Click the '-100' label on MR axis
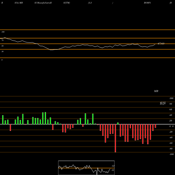Viewport: 175px width, 175px height. point(171,154)
